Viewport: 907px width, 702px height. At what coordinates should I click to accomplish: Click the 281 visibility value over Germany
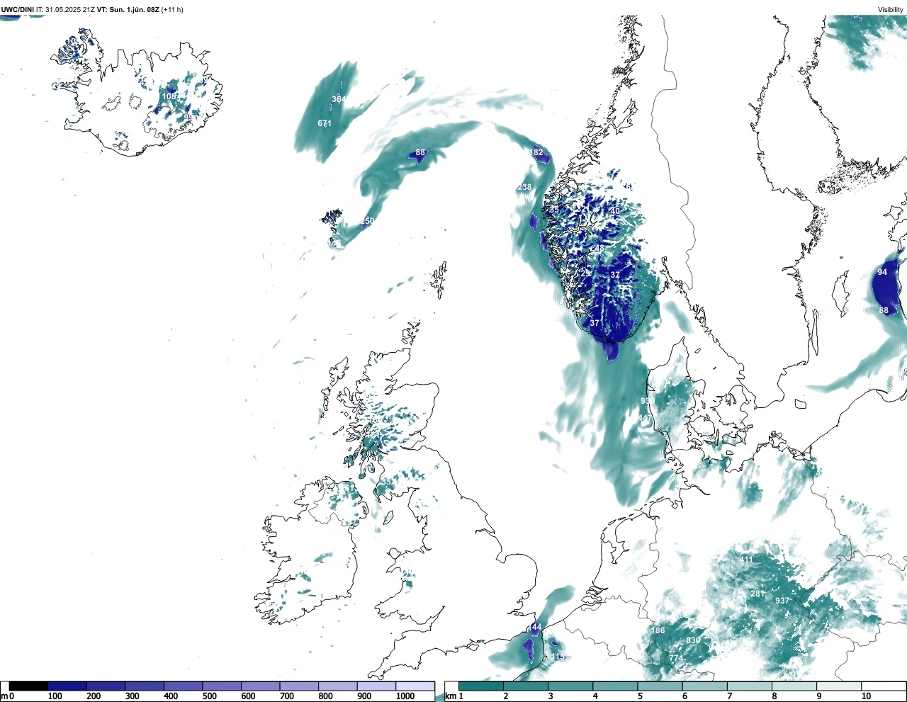[x=757, y=594]
